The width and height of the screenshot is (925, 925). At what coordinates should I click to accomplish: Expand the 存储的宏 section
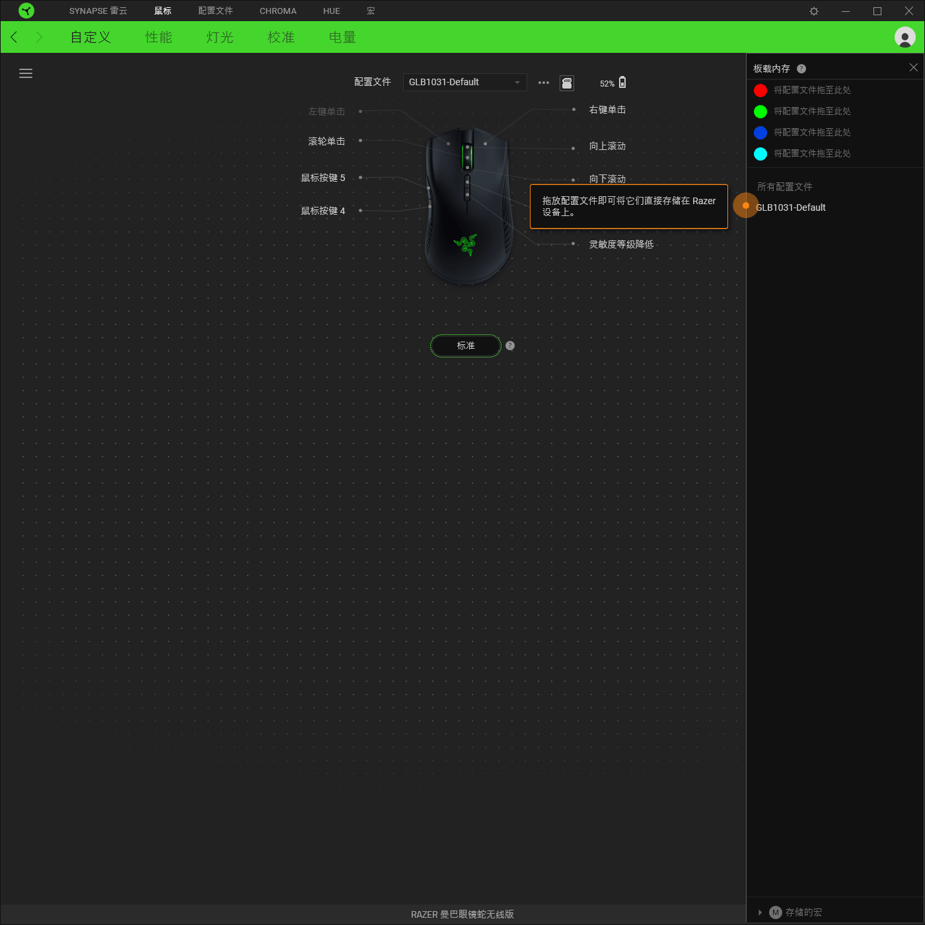pos(760,912)
